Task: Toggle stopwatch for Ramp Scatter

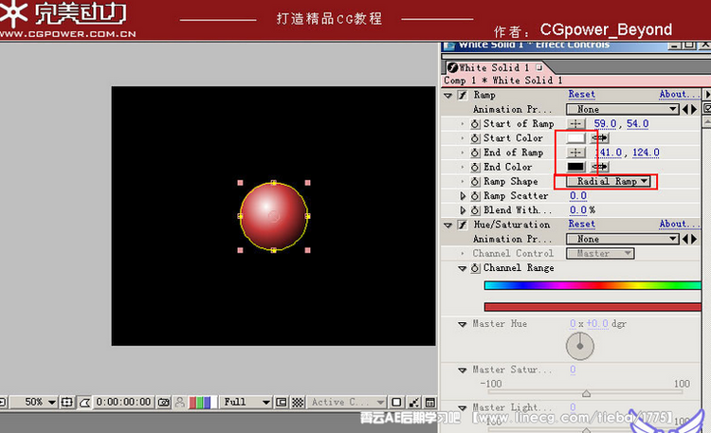Action: 475,196
